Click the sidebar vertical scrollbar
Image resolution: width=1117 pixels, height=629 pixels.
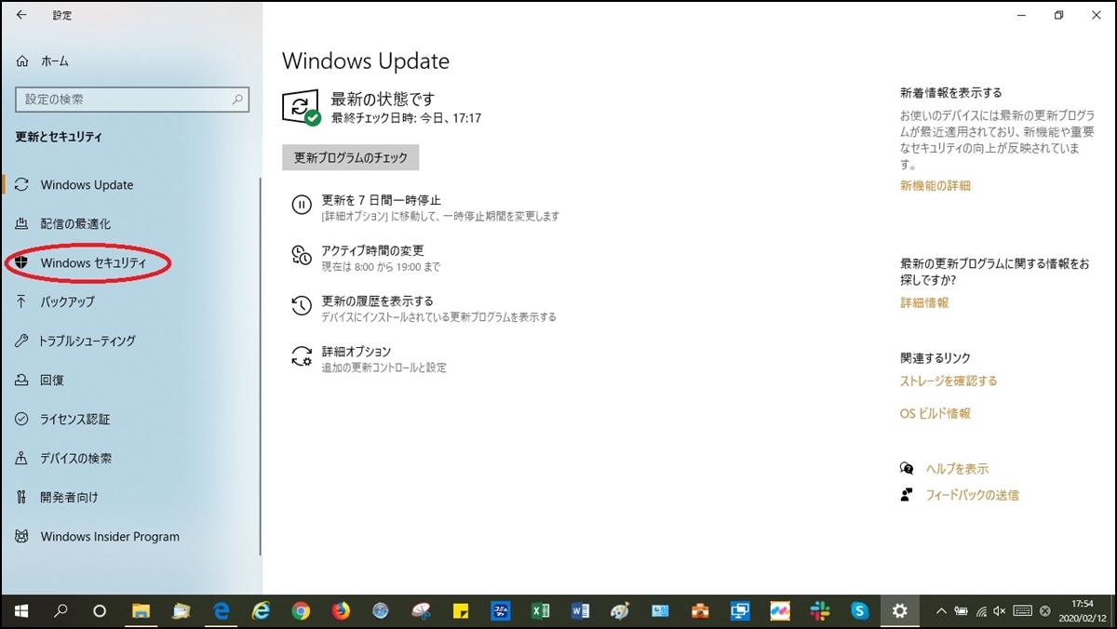261,367
